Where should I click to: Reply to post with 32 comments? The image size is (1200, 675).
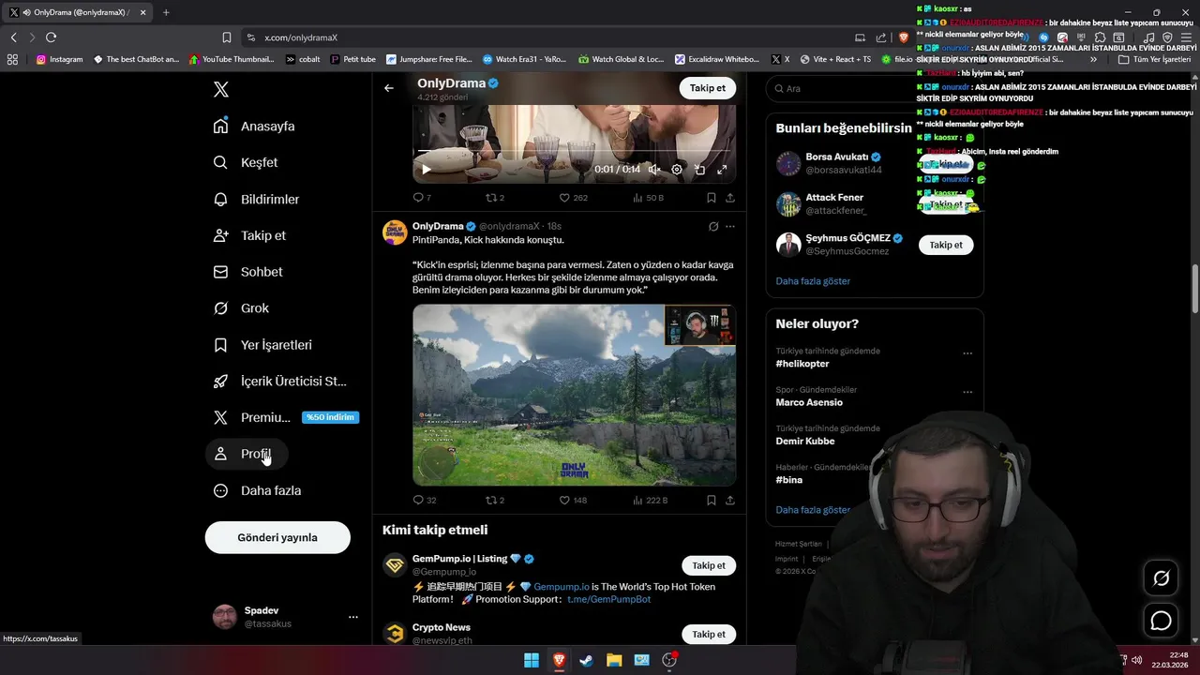(425, 501)
